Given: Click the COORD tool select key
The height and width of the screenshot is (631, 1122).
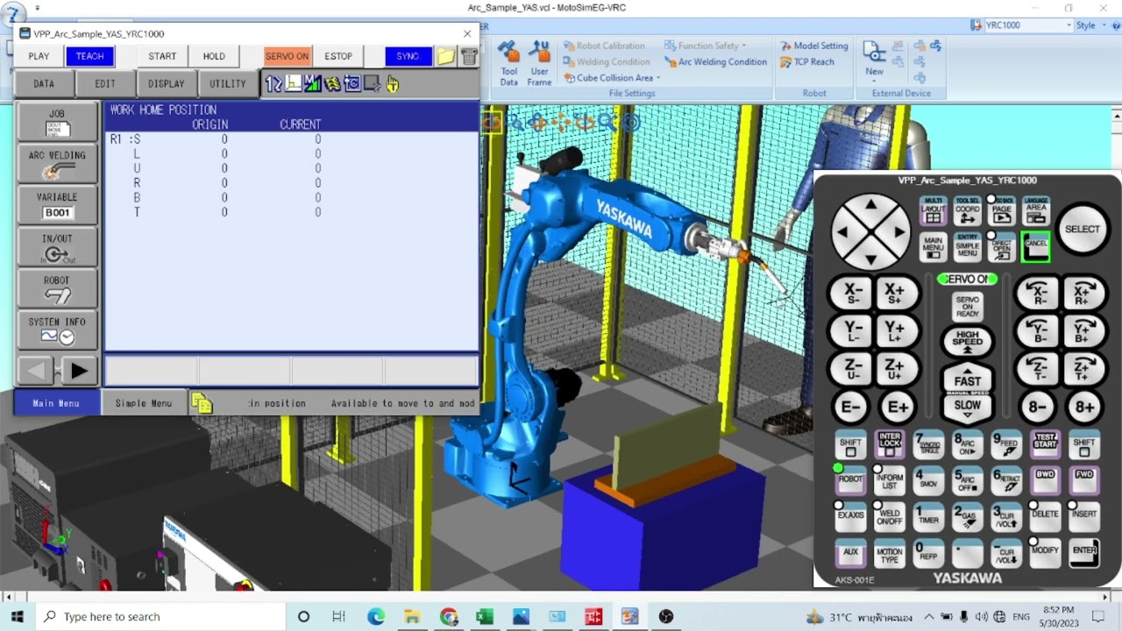Looking at the screenshot, I should click(968, 211).
